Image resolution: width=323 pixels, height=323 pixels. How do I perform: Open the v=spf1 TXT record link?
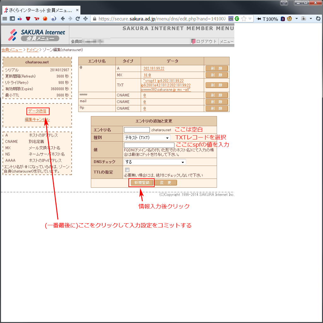tap(166, 85)
